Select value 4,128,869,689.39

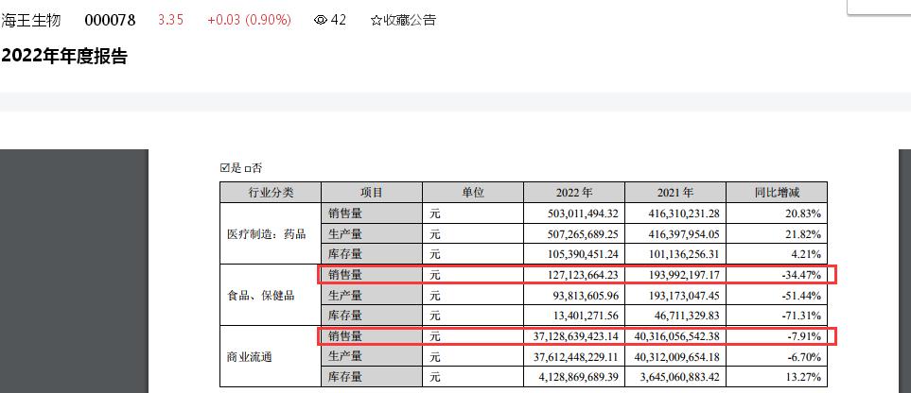(580, 377)
